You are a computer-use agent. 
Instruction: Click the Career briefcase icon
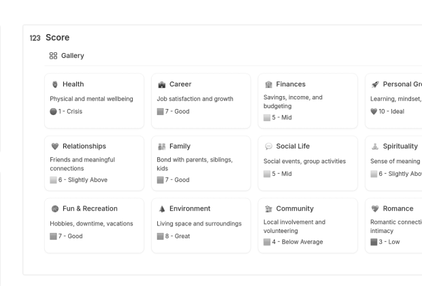161,84
